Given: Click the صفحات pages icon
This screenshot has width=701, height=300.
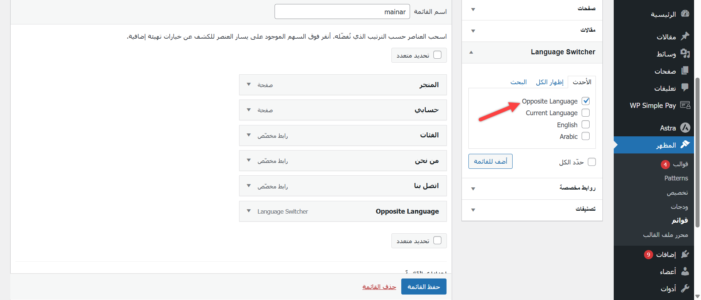Looking at the screenshot, I should coord(685,71).
